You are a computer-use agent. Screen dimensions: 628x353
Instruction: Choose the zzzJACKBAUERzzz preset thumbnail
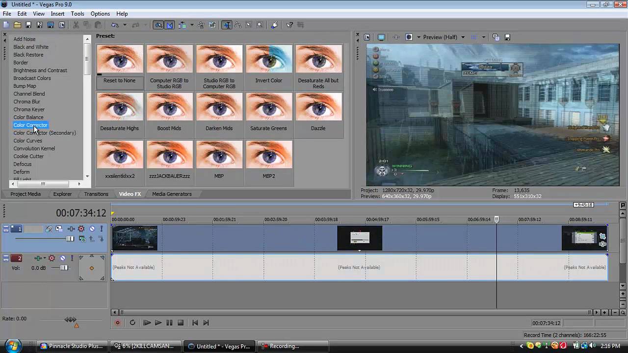coord(169,154)
